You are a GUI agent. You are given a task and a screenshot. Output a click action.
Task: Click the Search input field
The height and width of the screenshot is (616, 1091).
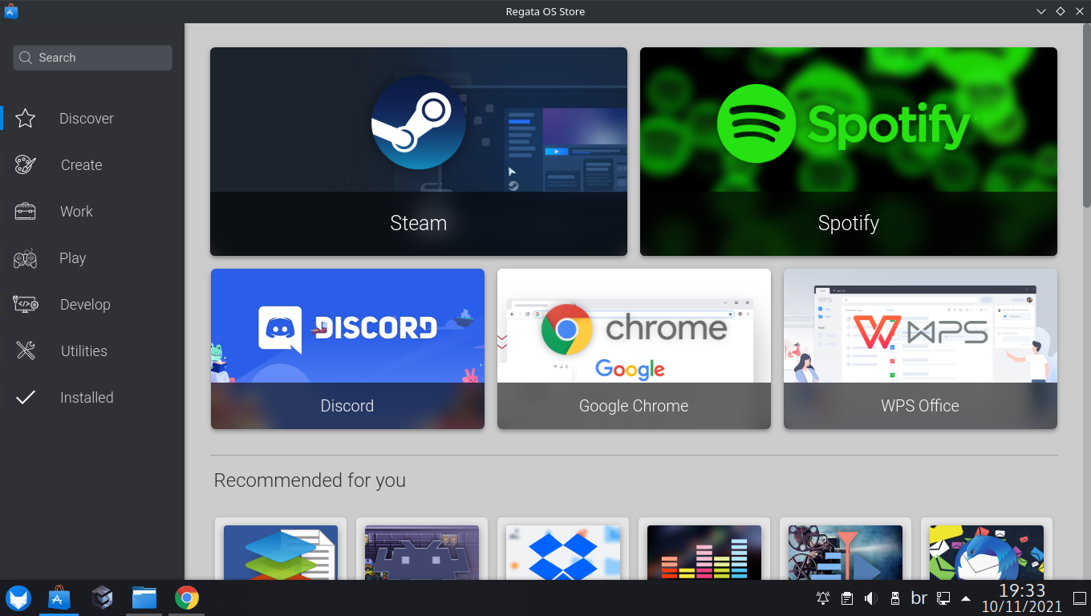tap(92, 58)
